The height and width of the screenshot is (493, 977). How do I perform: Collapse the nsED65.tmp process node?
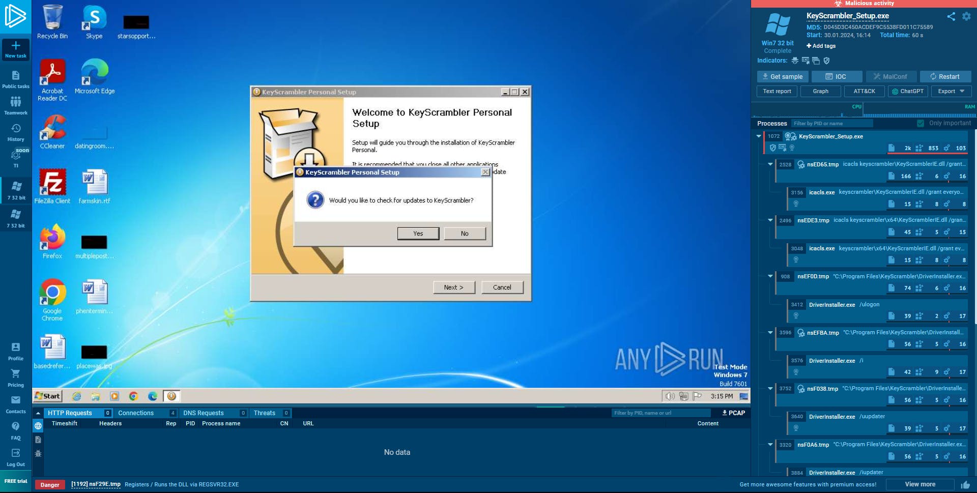[770, 164]
